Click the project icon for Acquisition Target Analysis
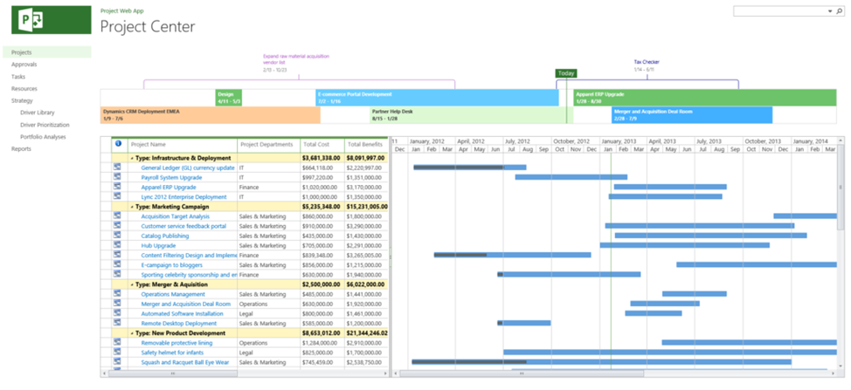Image resolution: width=851 pixels, height=390 pixels. 117,216
